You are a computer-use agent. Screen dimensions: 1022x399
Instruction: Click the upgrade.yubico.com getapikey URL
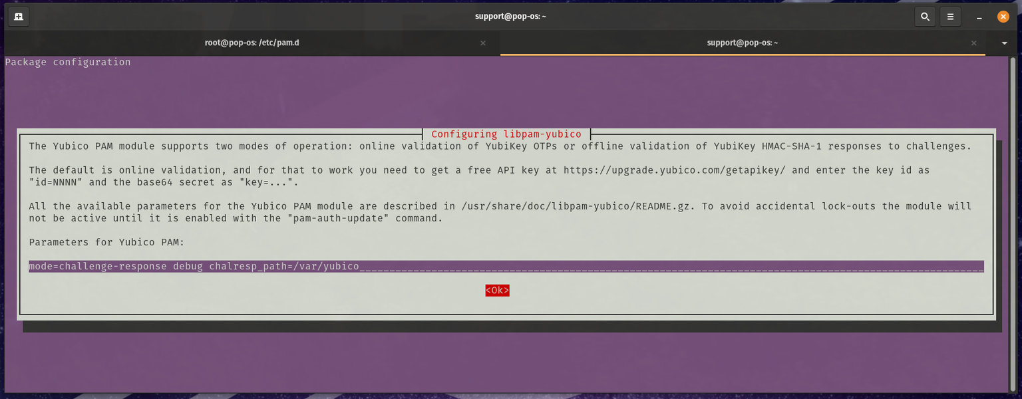coord(675,170)
